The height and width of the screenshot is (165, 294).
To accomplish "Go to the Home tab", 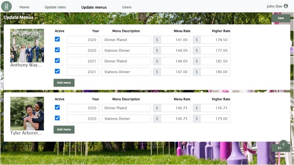I will pyautogui.click(x=24, y=7).
